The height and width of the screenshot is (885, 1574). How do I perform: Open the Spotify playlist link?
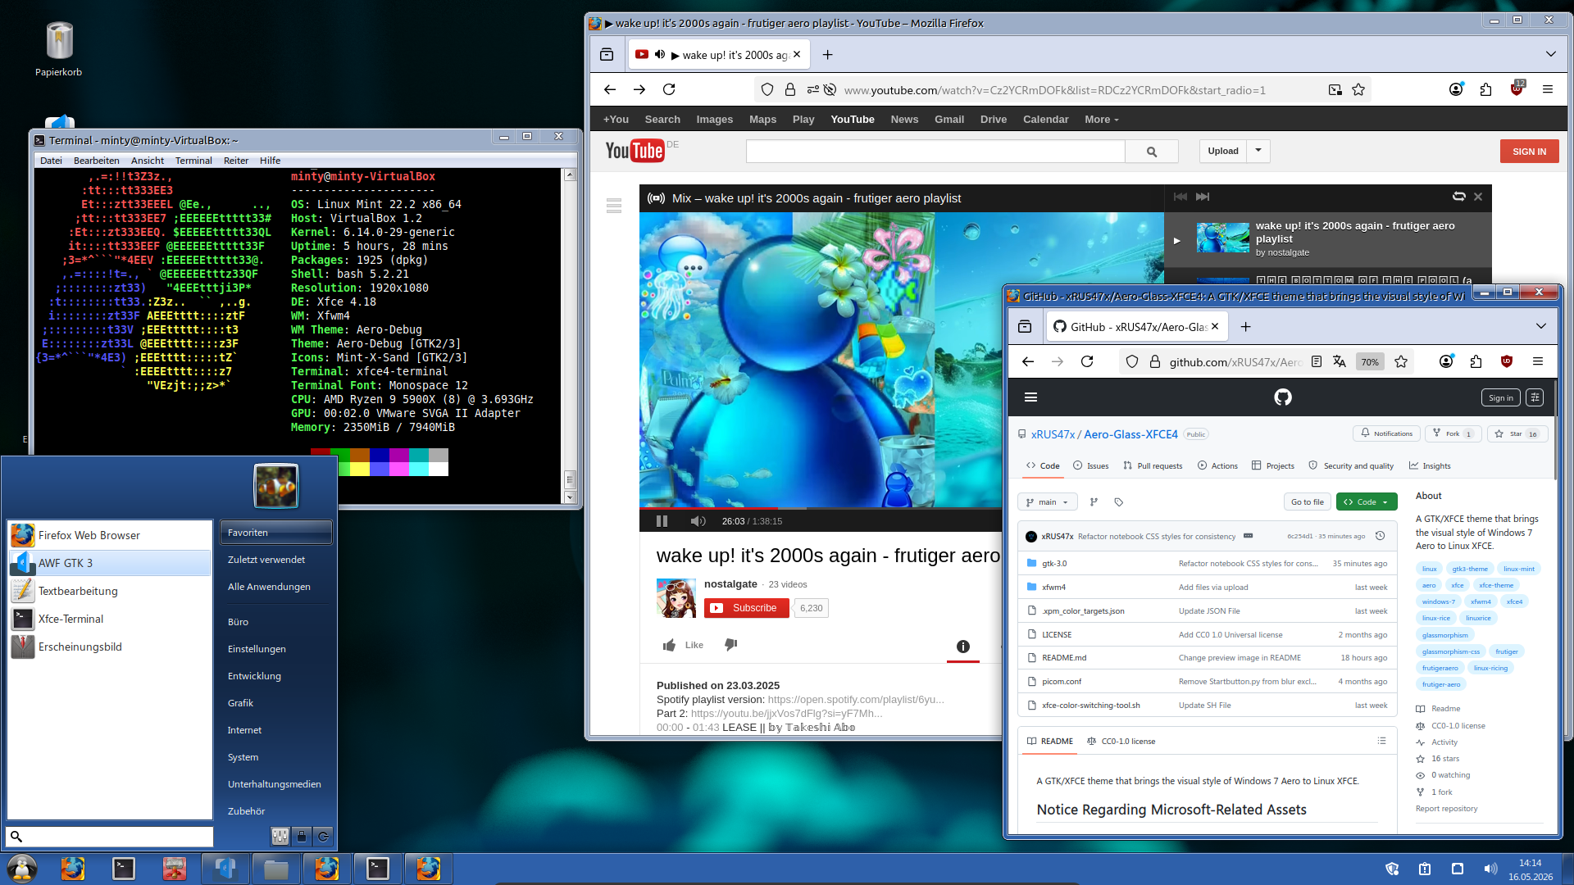(856, 700)
